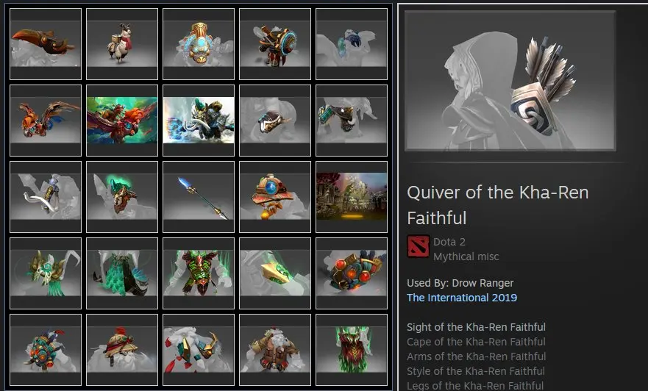Click the Dota 2 game icon

pyautogui.click(x=419, y=246)
